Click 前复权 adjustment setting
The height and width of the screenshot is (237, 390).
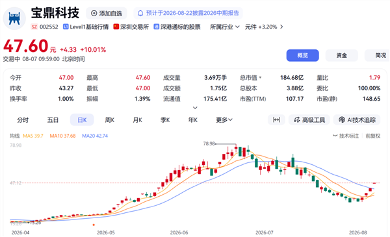pyautogui.click(x=373, y=136)
